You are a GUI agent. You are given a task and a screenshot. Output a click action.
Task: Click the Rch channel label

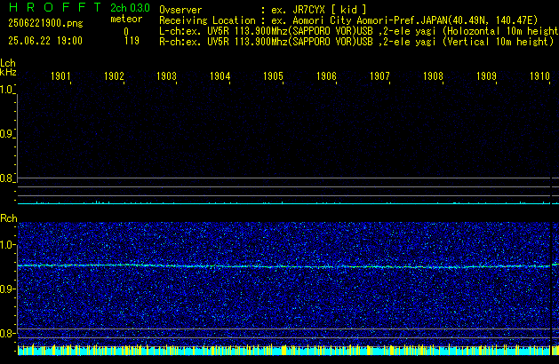point(9,218)
